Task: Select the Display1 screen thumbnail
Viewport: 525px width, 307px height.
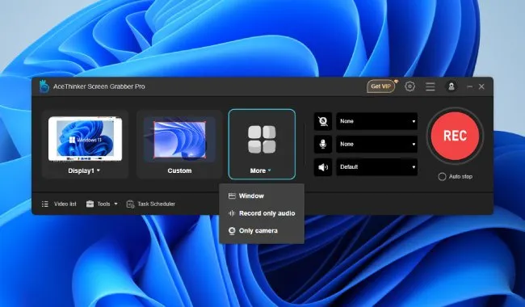Action: coord(85,139)
